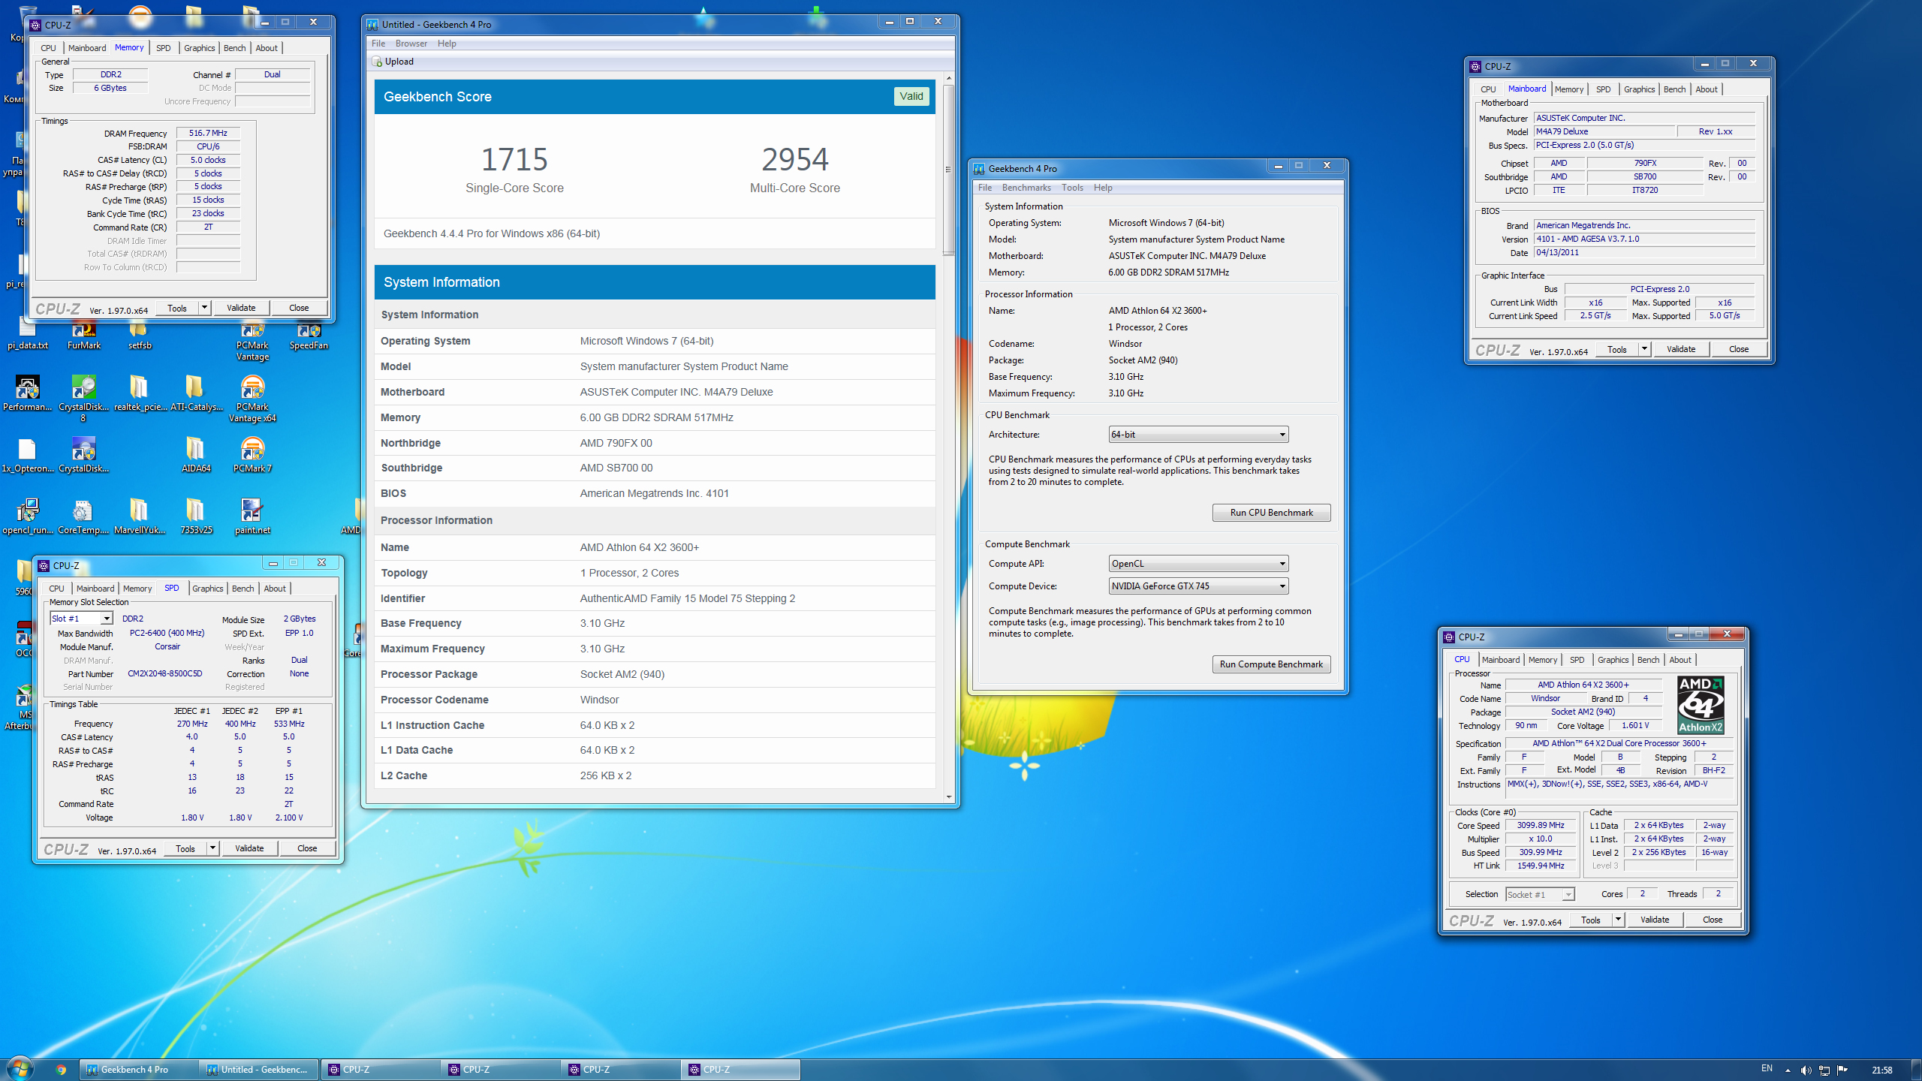Viewport: 1922px width, 1081px height.
Task: Open the MarvellYukon folder icon
Action: pyautogui.click(x=140, y=516)
